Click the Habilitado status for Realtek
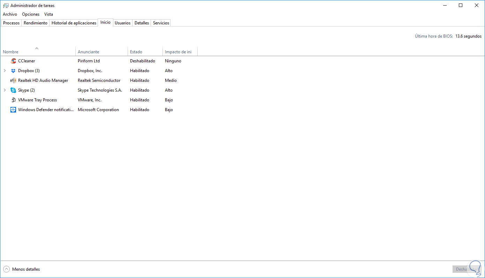 139,80
